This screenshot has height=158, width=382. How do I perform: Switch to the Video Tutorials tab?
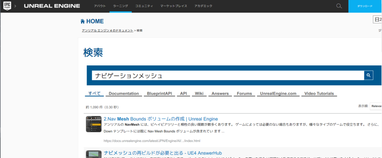click(x=319, y=94)
